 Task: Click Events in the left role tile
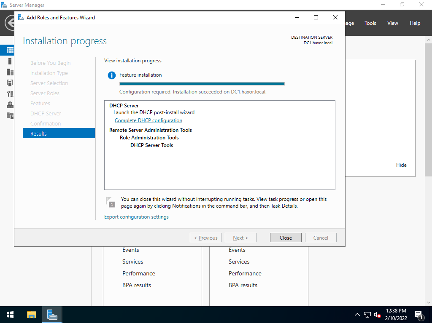coord(131,250)
